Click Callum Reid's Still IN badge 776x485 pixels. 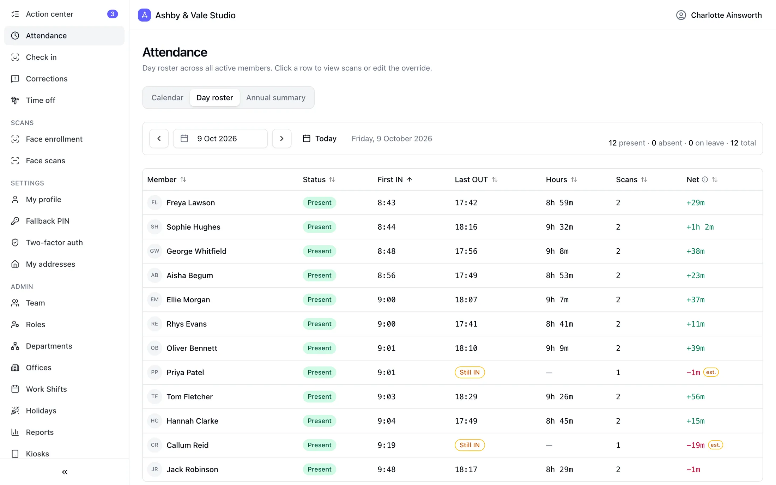pos(469,445)
